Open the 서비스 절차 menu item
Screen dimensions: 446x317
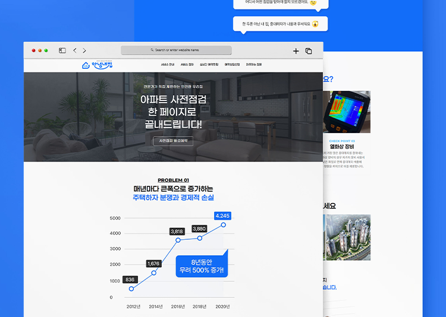[x=187, y=65]
